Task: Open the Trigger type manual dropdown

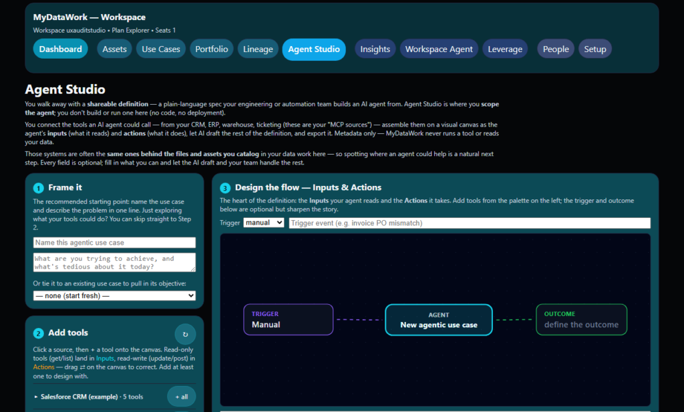Action: click(264, 223)
